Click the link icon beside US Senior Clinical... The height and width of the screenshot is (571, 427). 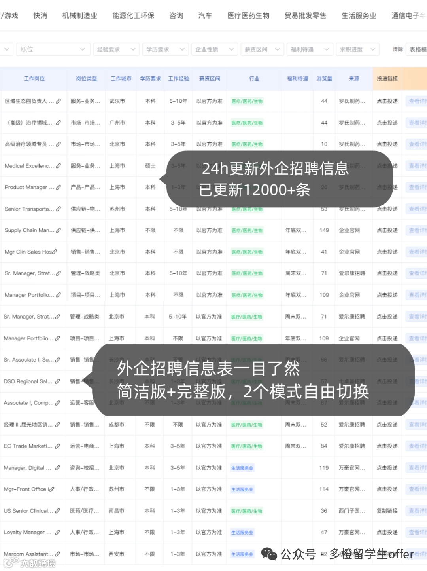click(x=58, y=511)
